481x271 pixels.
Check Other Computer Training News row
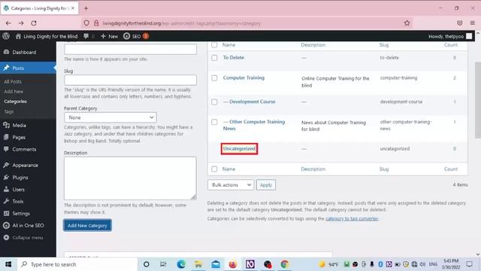click(x=214, y=122)
